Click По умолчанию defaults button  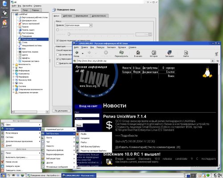click(61, 111)
